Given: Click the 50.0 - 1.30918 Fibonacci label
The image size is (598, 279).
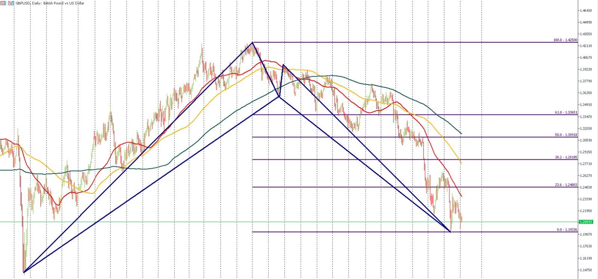Looking at the screenshot, I should [566, 135].
